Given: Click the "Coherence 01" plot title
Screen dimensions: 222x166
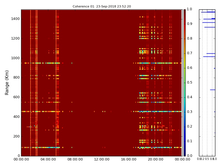Looking at the screenshot, I should click(x=102, y=6).
